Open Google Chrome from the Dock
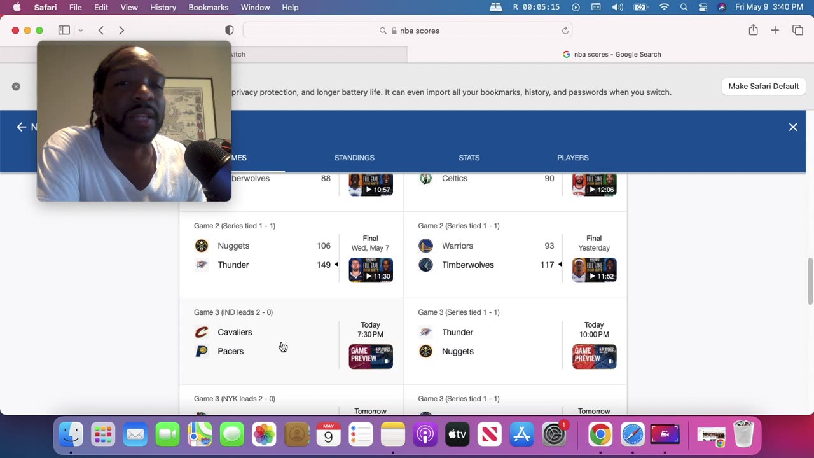814x458 pixels. [600, 434]
